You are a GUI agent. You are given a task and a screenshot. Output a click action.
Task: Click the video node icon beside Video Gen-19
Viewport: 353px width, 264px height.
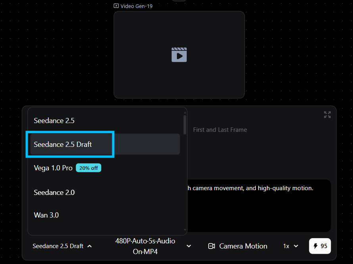pyautogui.click(x=116, y=6)
